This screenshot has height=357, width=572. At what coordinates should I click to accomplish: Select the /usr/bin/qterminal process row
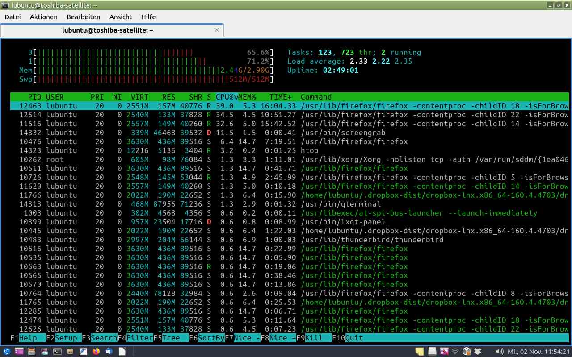point(290,204)
